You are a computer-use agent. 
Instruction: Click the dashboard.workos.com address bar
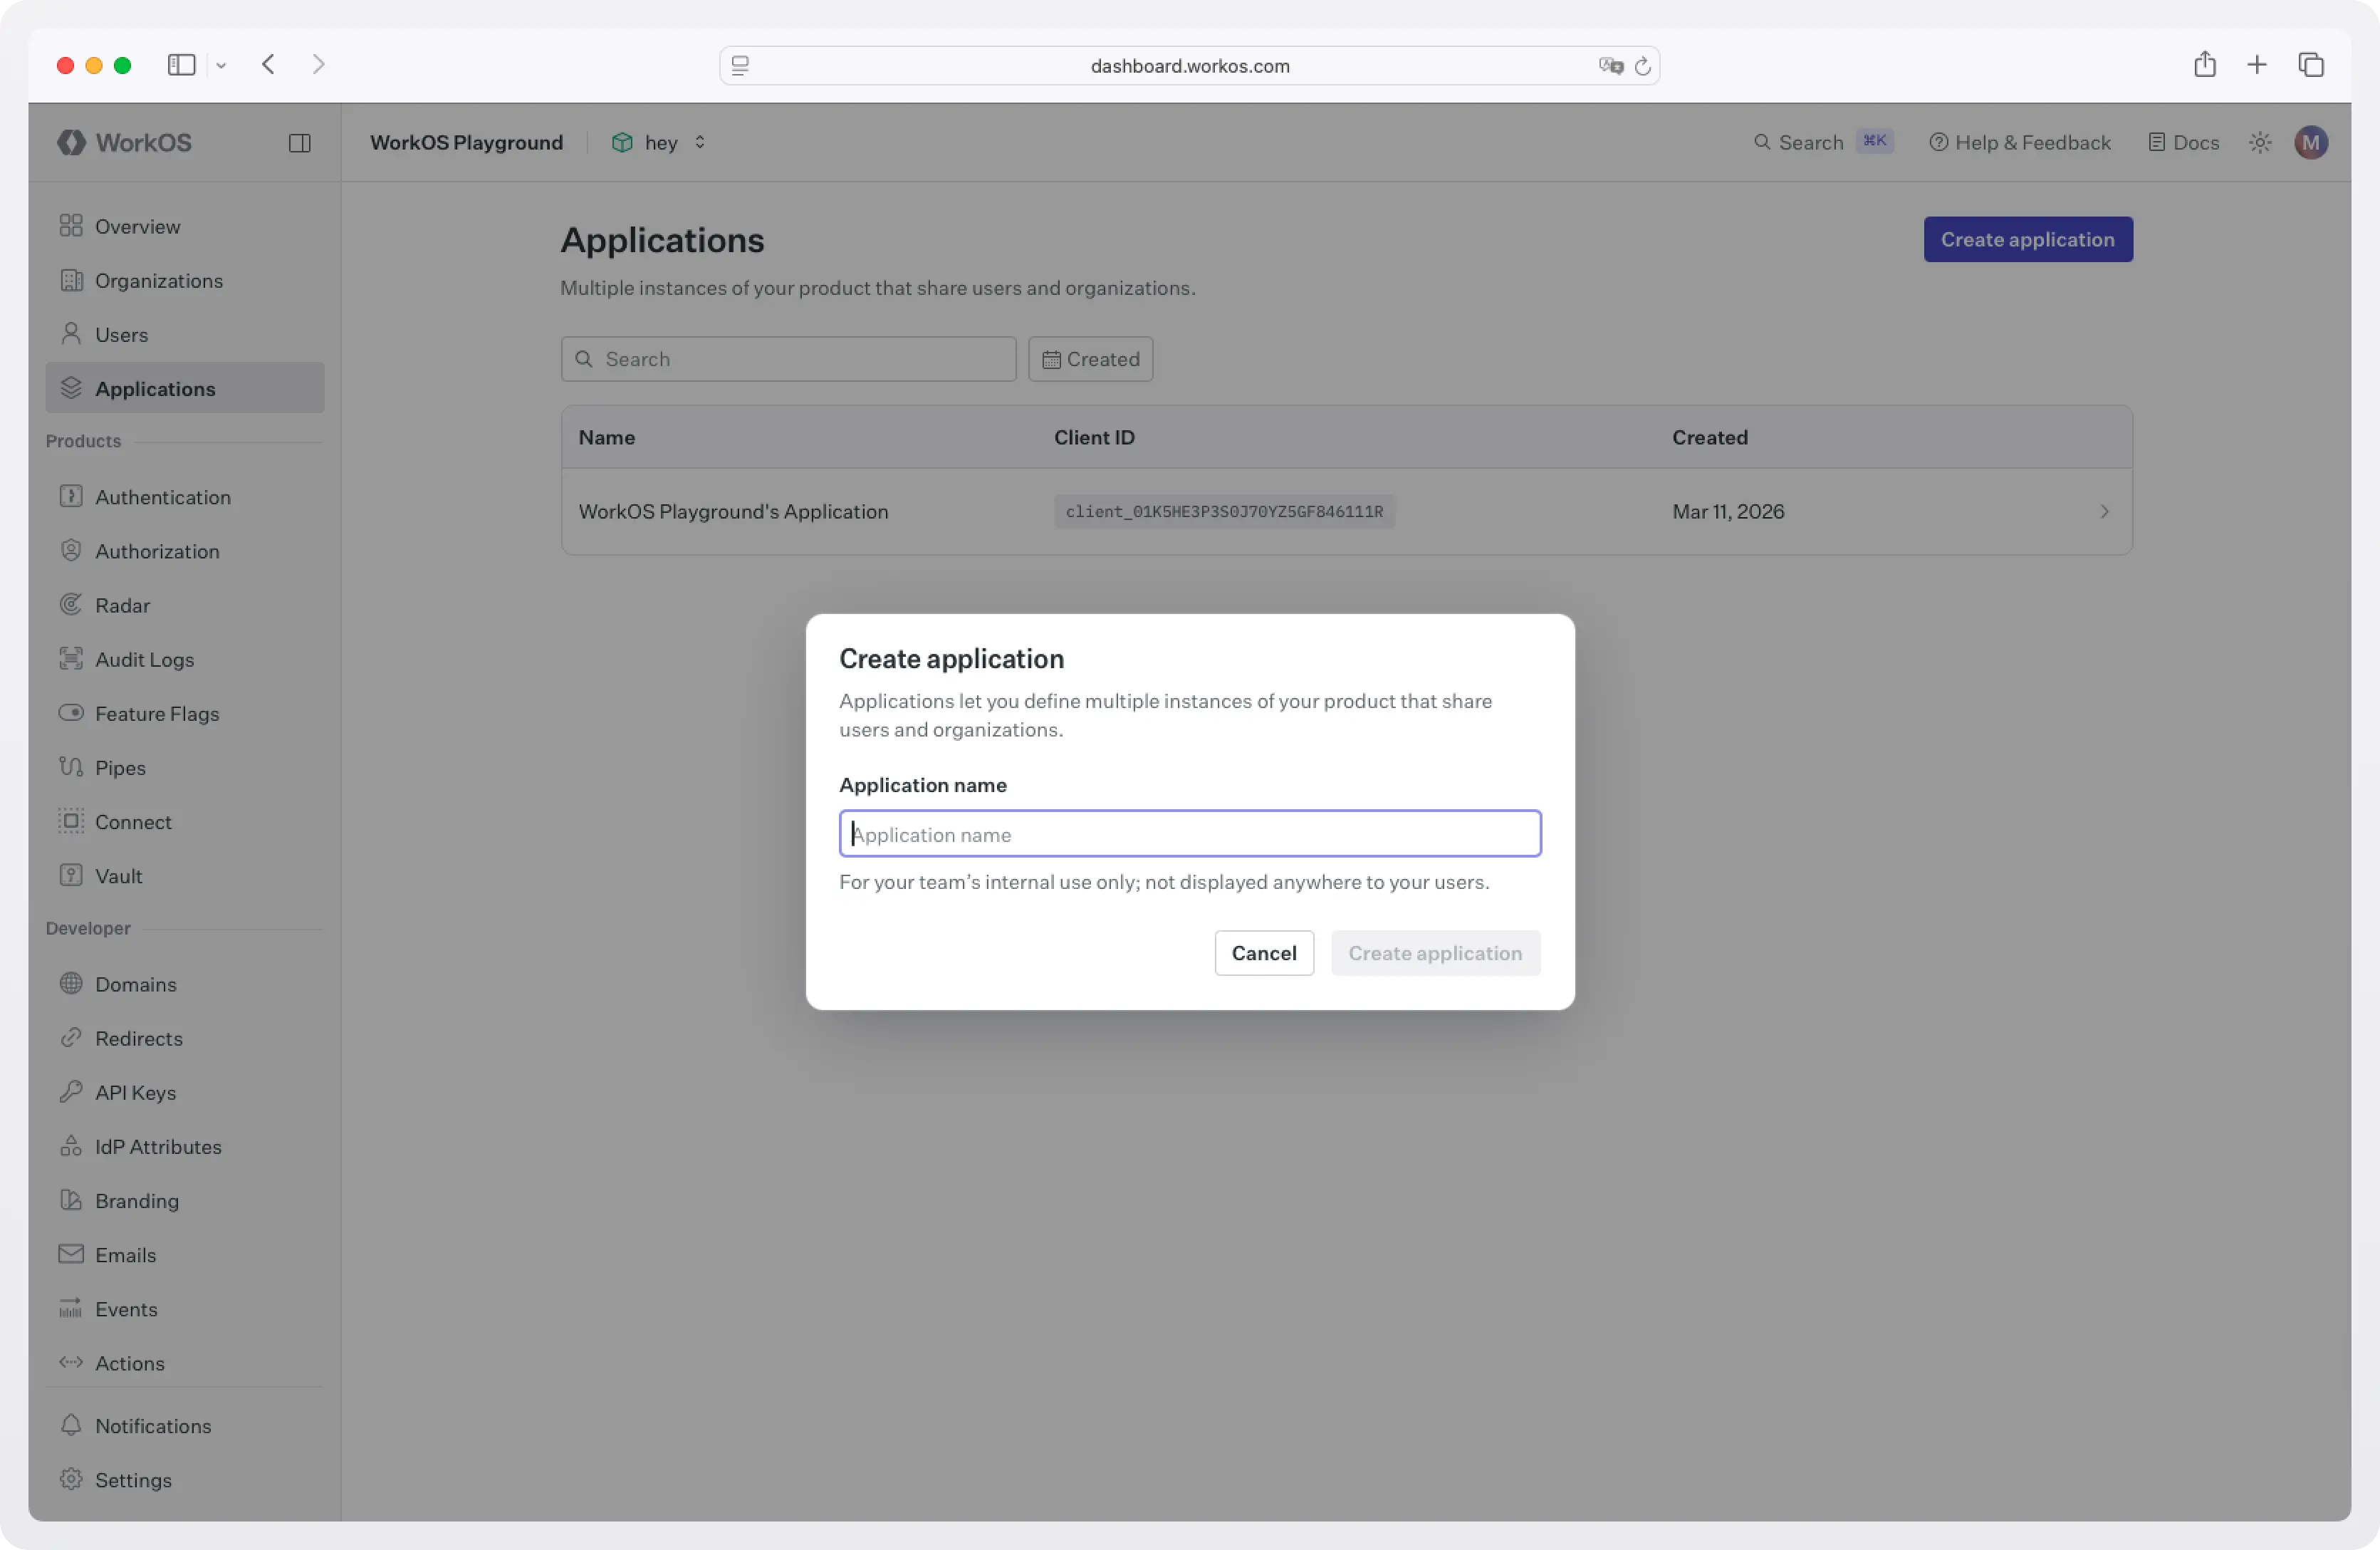tap(1189, 65)
